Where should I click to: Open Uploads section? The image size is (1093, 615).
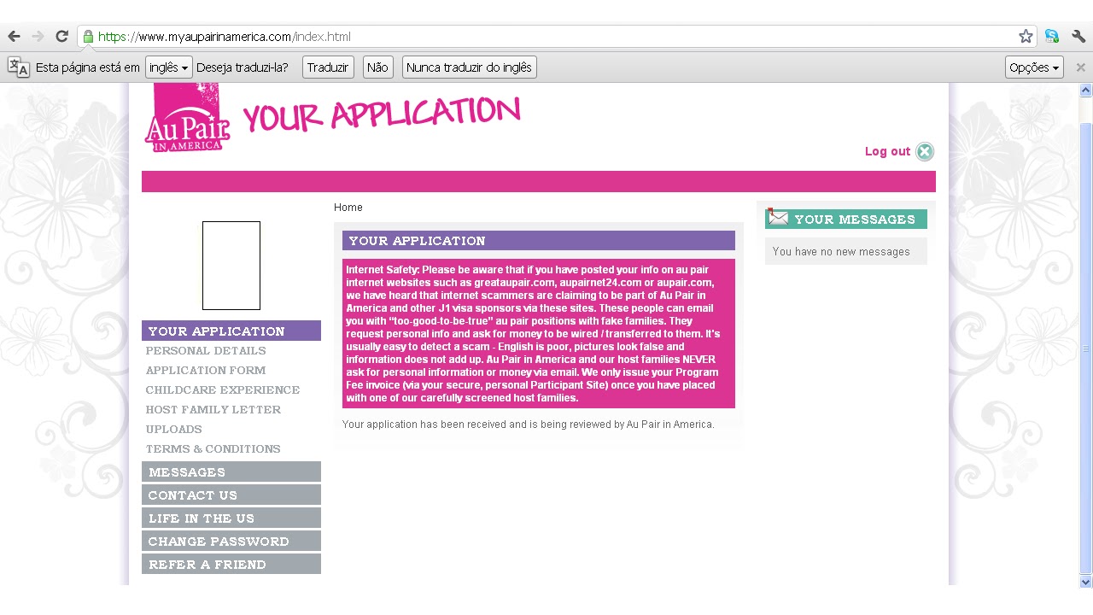point(174,430)
